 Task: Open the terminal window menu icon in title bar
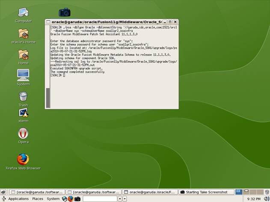[x=48, y=22]
